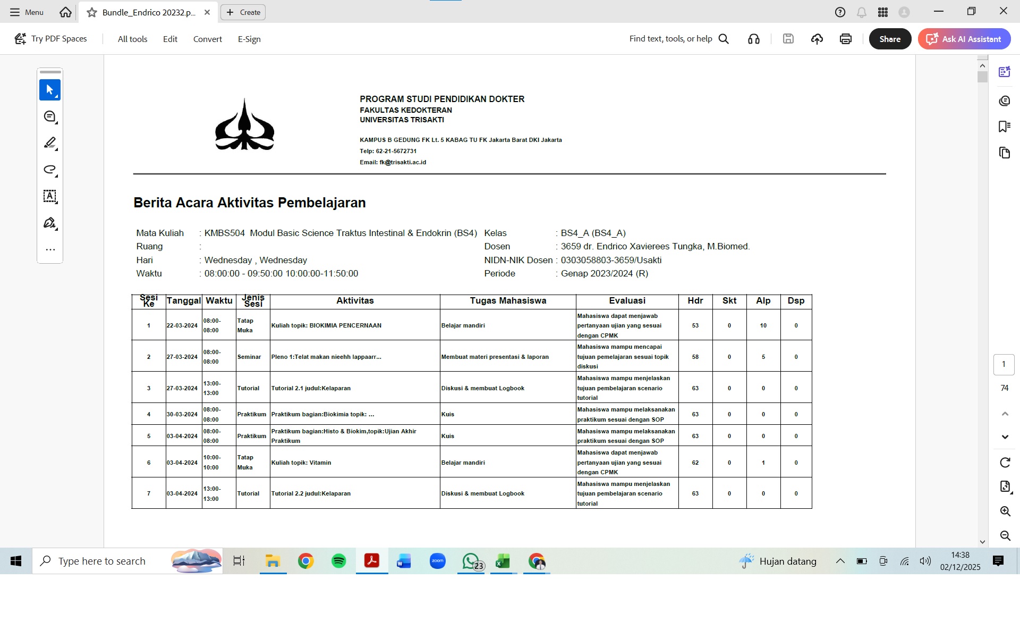Show hidden system tray icons
The width and height of the screenshot is (1020, 621).
point(840,561)
